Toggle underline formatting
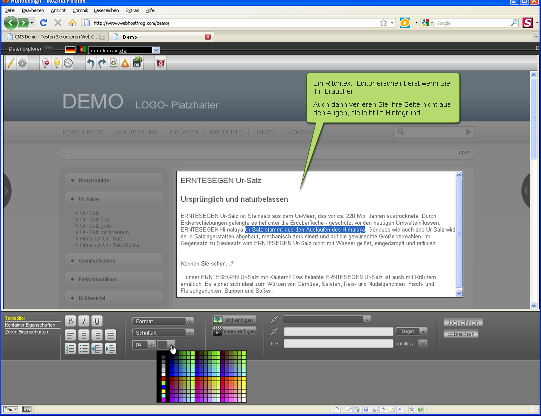Viewport: 541px width, 416px height. coord(97,321)
